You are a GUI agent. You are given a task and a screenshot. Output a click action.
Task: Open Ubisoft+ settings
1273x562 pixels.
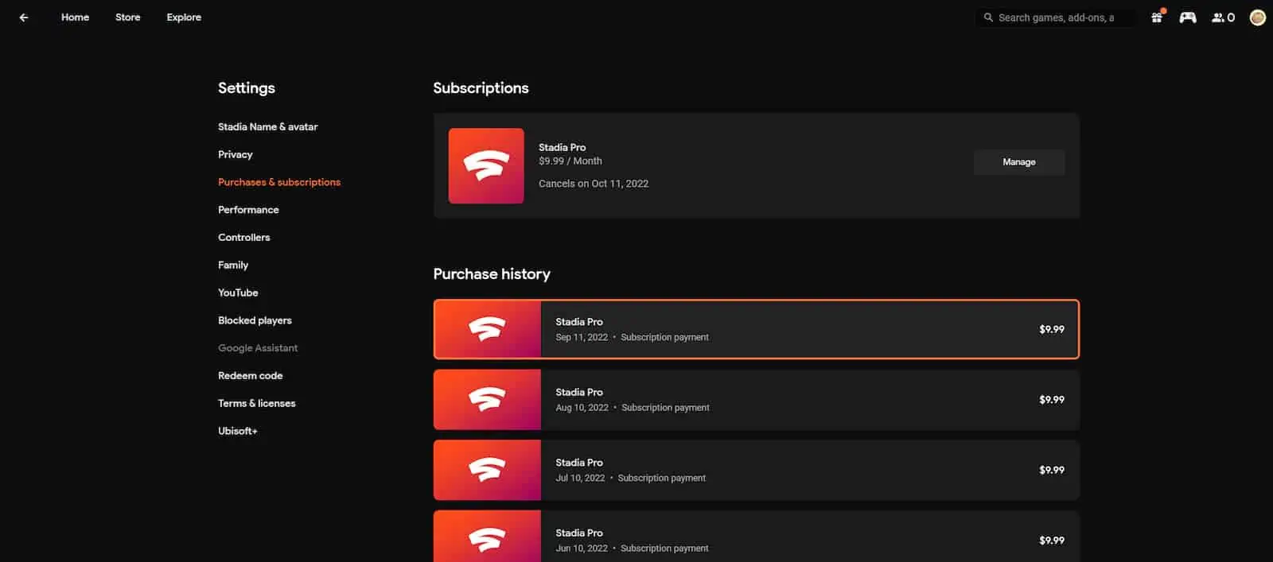238,431
